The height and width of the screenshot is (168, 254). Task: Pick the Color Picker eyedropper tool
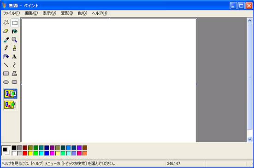click(x=6, y=40)
